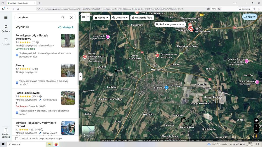Click Szukaj w tym obszarze button
The image size is (262, 147).
170,24
